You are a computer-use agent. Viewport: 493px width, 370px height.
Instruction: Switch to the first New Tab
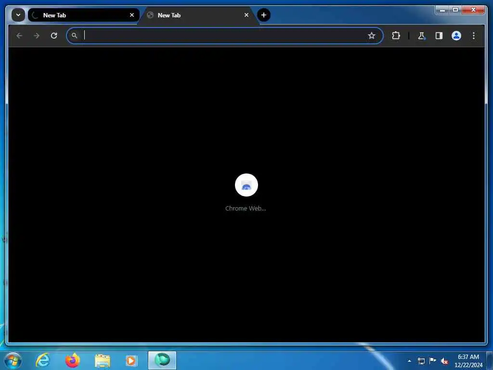[83, 15]
